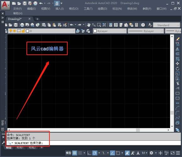Toggle snap mode dots button
Screen dimensions: 182x157
80,153
